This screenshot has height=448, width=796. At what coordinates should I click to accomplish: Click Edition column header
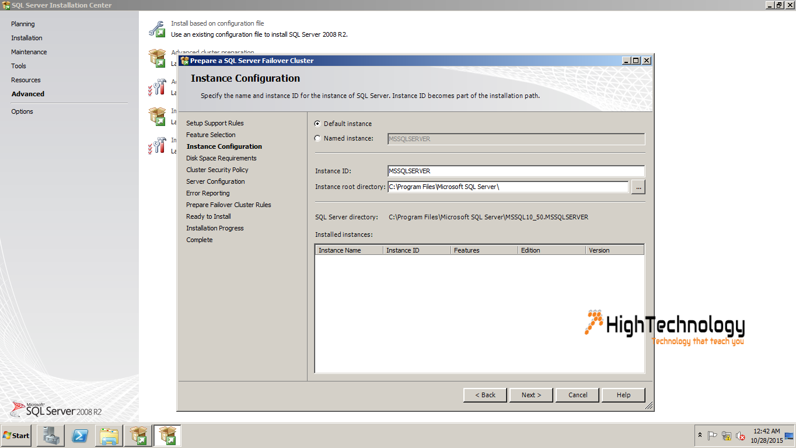[x=552, y=250]
